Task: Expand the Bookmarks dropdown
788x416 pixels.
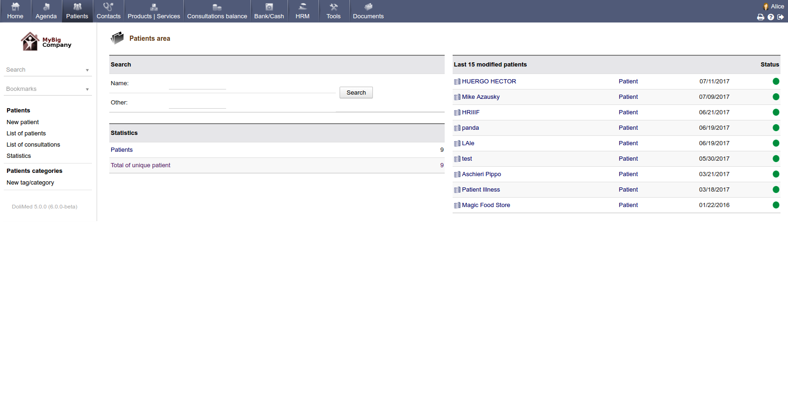Action: 87,89
